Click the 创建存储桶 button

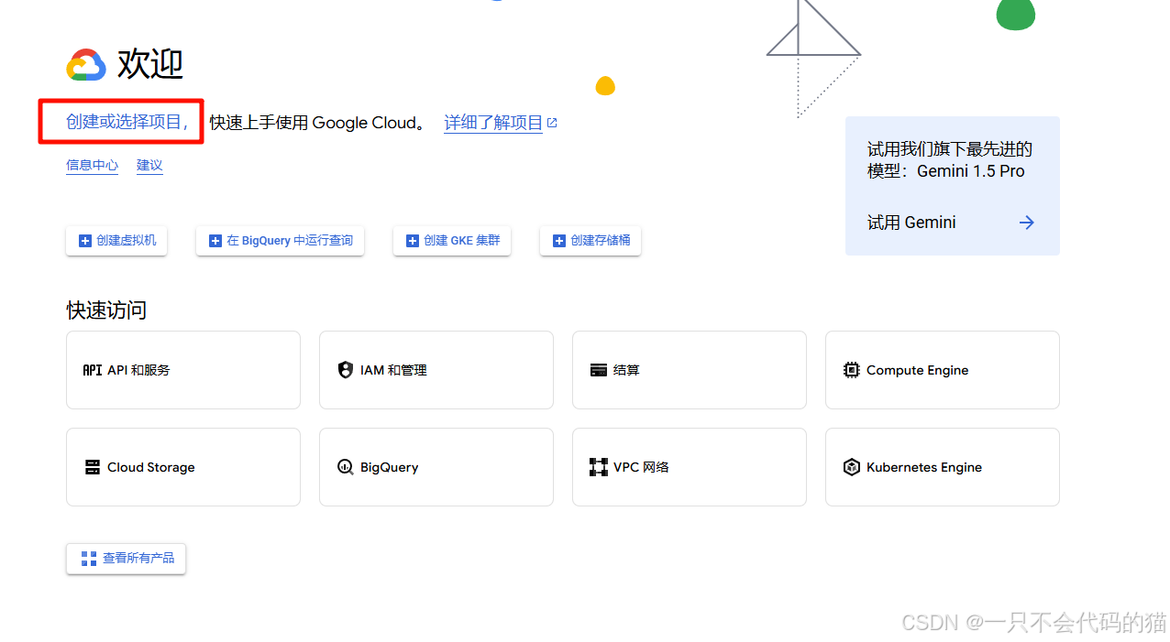(x=591, y=241)
